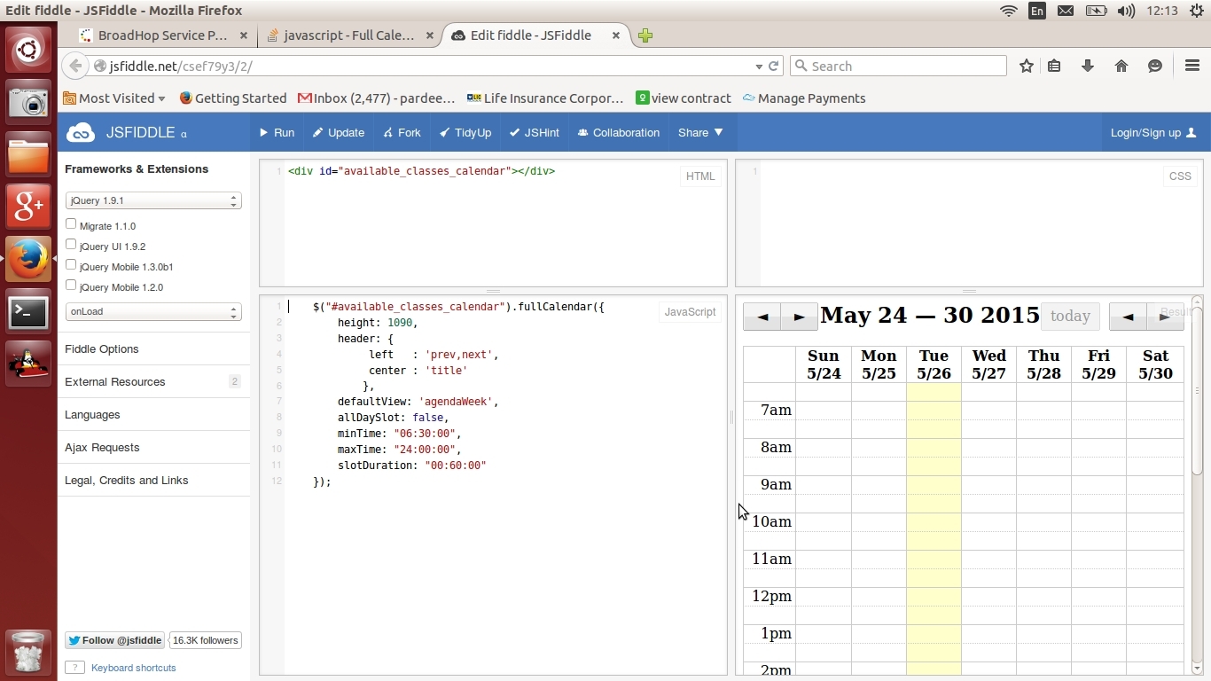Run the fiddle code
The image size is (1211, 681).
click(277, 133)
